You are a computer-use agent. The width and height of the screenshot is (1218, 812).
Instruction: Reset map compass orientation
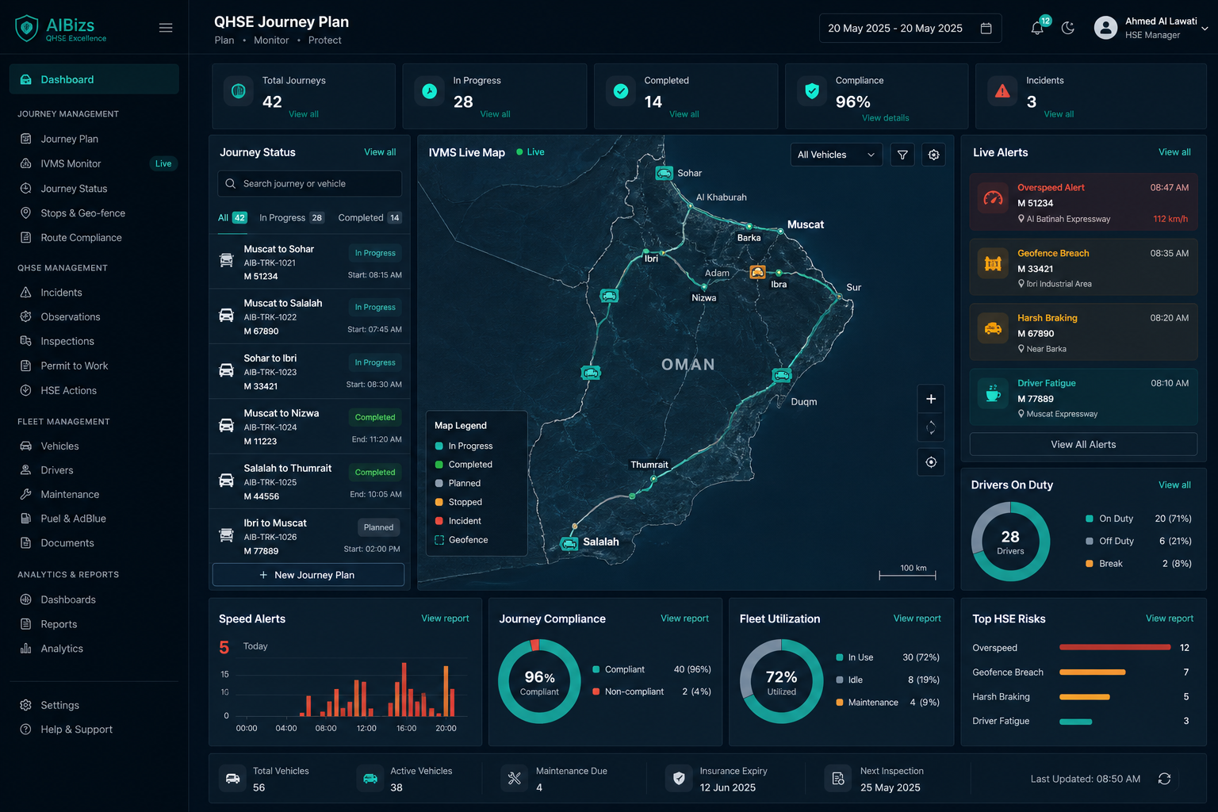pyautogui.click(x=931, y=427)
